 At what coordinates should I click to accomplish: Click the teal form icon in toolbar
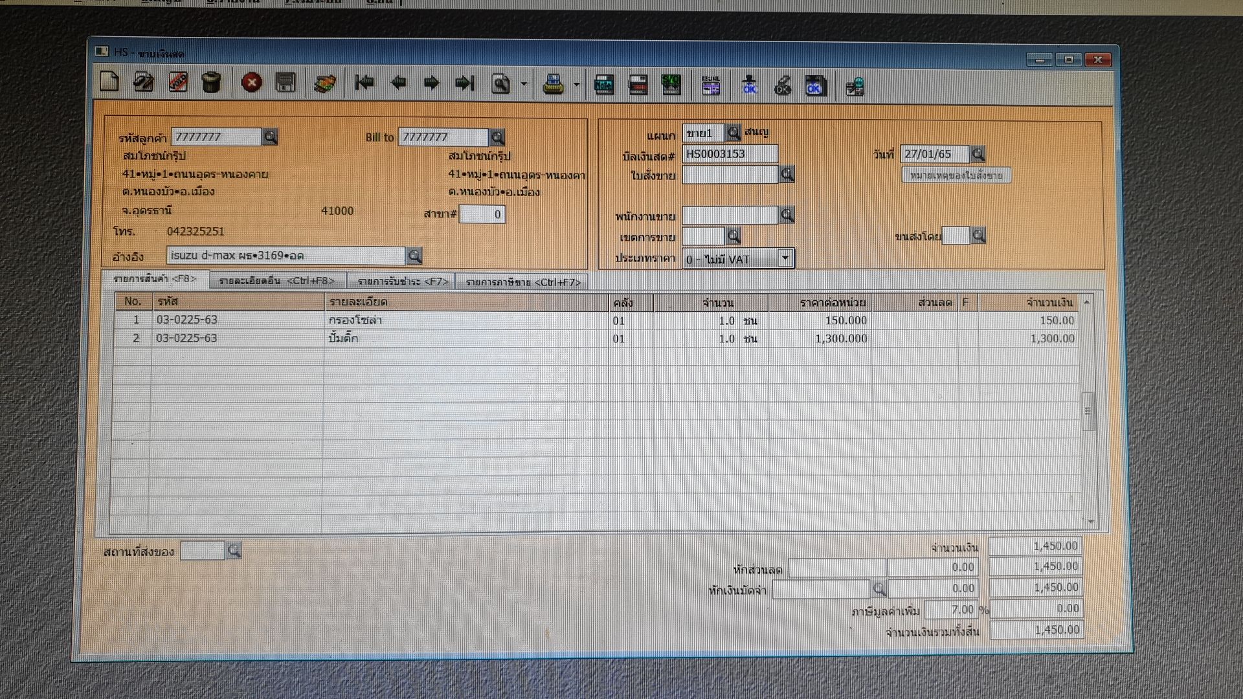pyautogui.click(x=604, y=85)
